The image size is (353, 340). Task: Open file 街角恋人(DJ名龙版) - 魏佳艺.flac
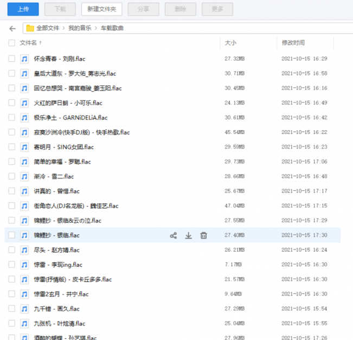76,206
